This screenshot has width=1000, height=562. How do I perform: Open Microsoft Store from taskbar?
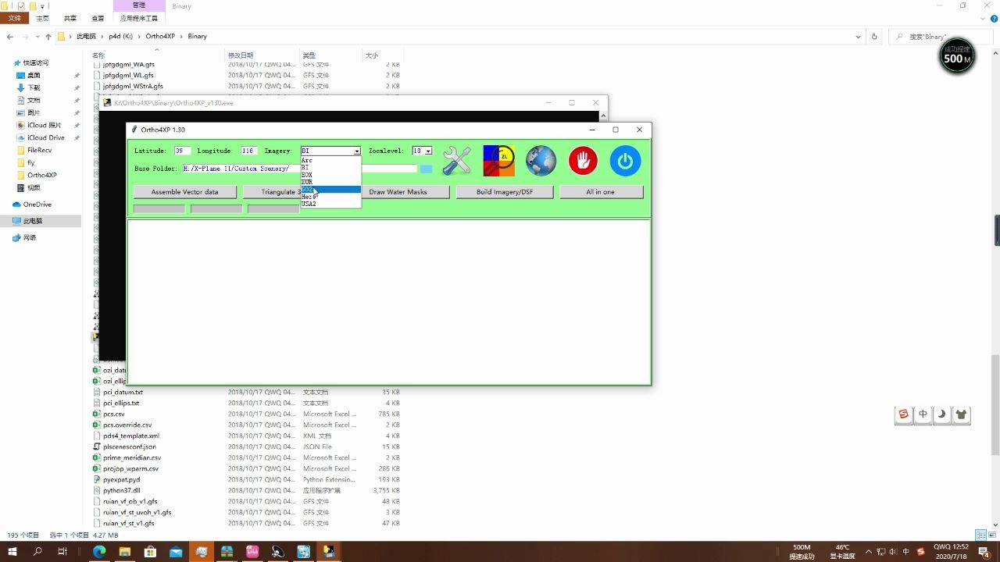pyautogui.click(x=150, y=551)
